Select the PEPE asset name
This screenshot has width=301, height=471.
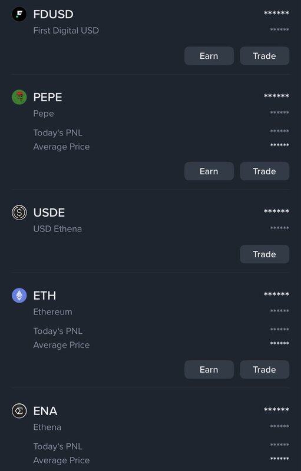tap(48, 97)
